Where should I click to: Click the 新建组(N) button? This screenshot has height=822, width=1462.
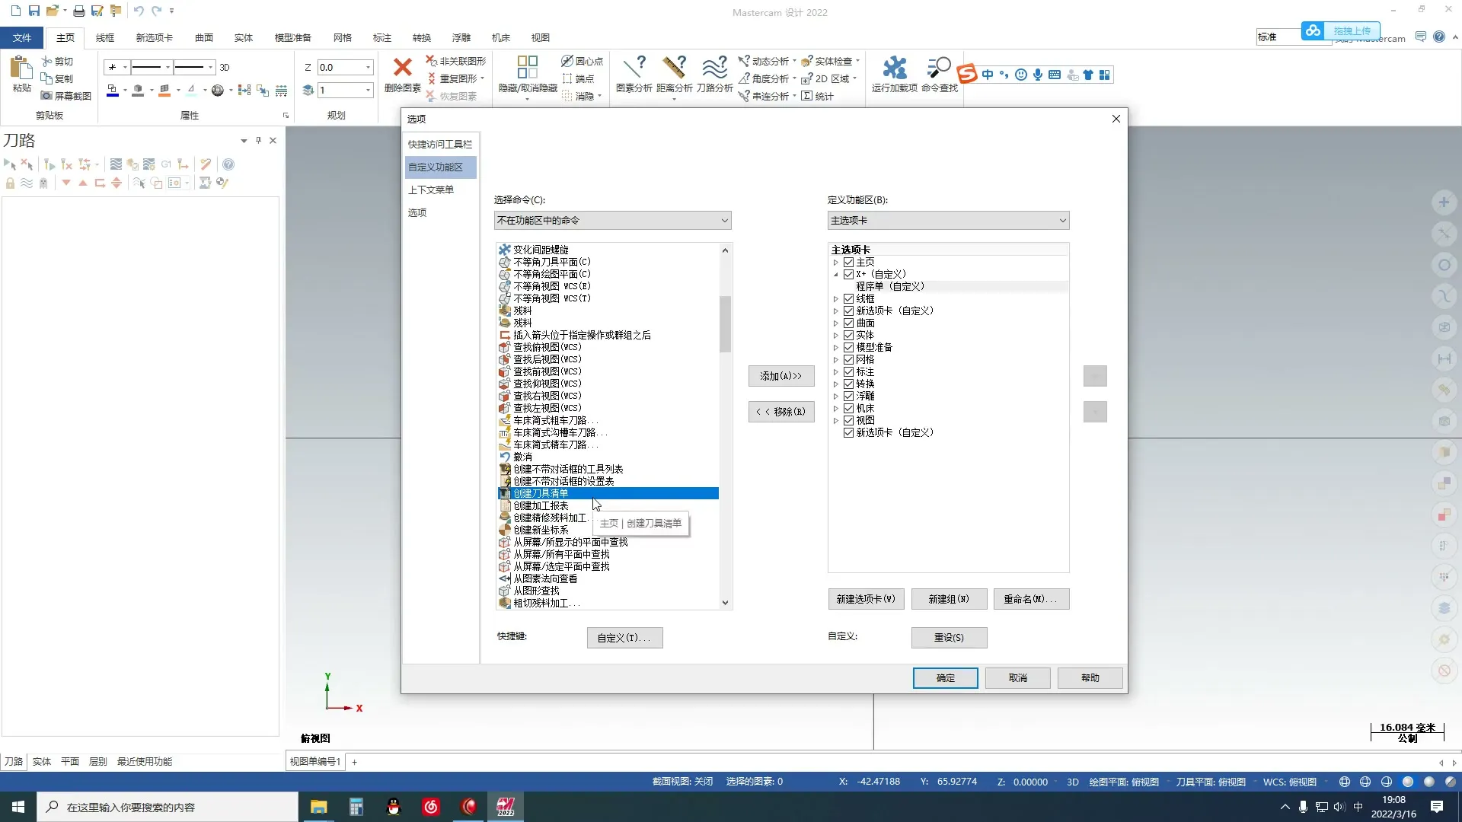click(x=948, y=599)
